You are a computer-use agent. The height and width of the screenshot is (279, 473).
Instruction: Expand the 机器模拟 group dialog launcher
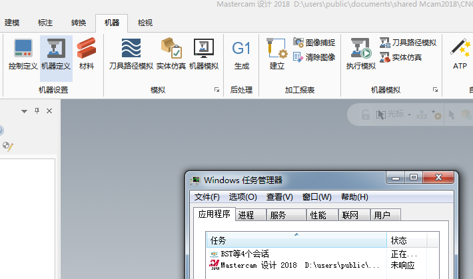click(435, 90)
